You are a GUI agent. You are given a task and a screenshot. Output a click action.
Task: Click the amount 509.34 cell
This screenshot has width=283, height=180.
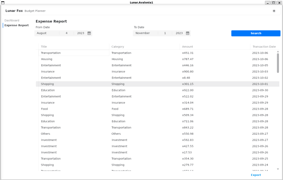pyautogui.click(x=215, y=115)
